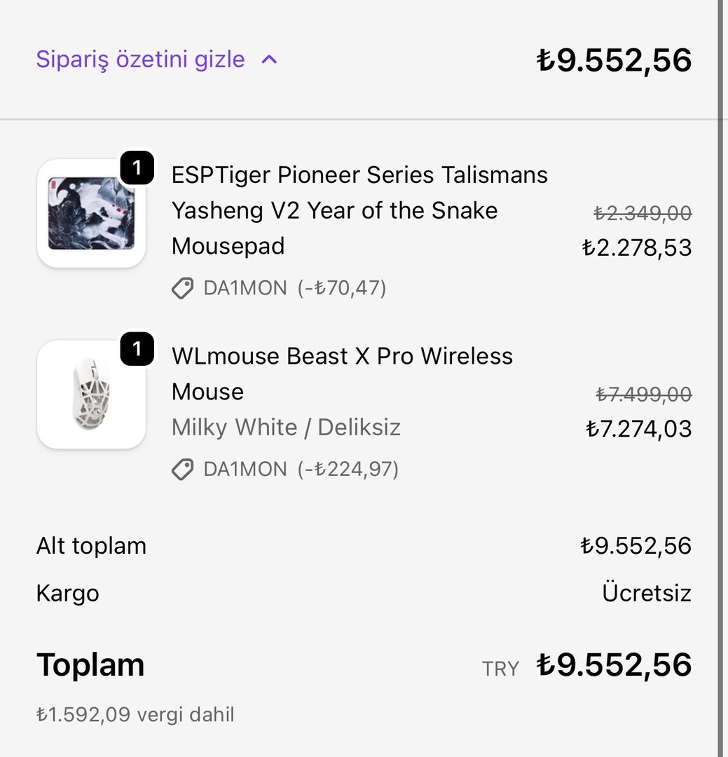Image resolution: width=728 pixels, height=757 pixels.
Task: Collapse the order summary chevron arrow
Action: click(269, 60)
